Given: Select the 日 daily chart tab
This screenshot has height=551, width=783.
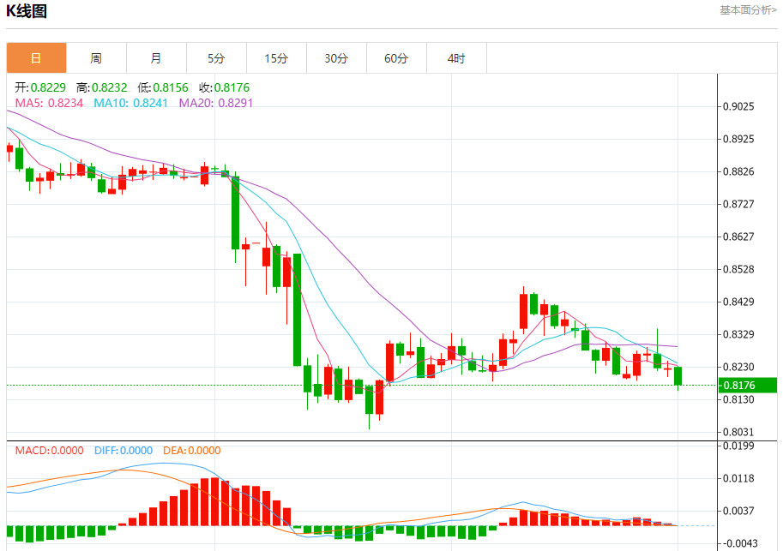Looking at the screenshot, I should (37, 58).
